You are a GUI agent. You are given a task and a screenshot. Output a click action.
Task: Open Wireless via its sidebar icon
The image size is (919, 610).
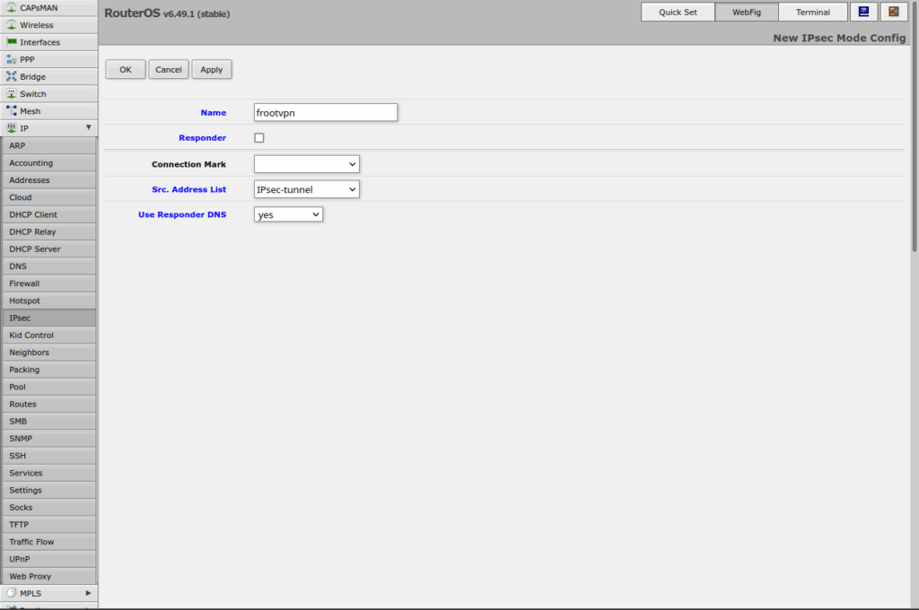click(x=12, y=25)
